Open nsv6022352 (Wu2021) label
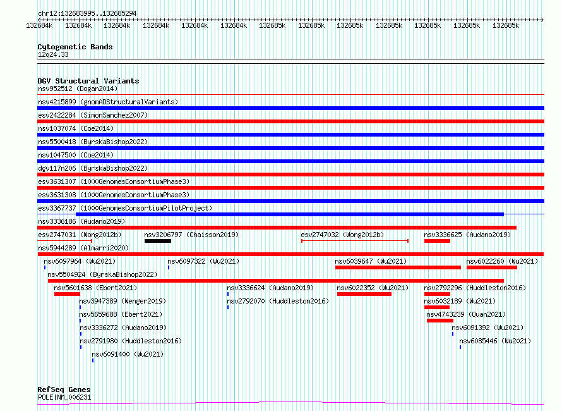 (x=373, y=288)
